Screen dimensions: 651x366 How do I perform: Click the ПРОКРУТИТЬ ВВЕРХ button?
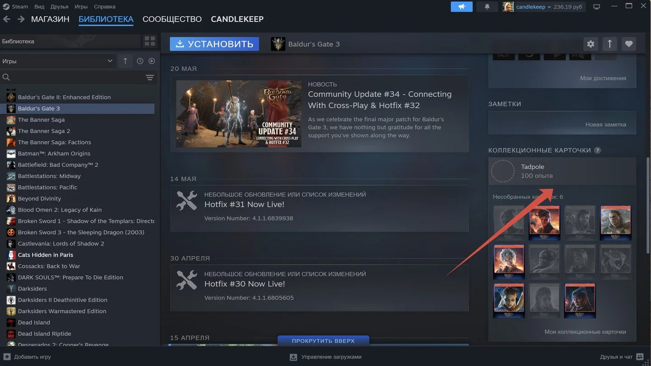tap(323, 341)
